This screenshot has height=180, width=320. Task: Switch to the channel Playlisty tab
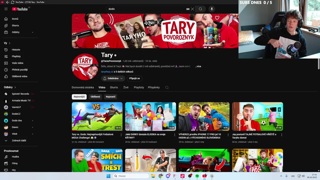[x=139, y=87]
